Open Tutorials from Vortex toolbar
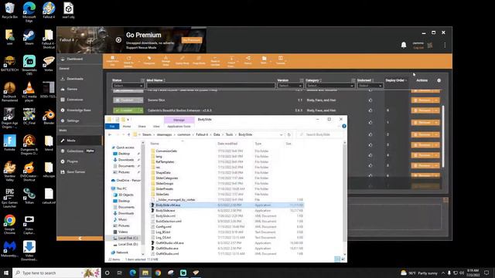The height and width of the screenshot is (278, 495). click(x=280, y=60)
